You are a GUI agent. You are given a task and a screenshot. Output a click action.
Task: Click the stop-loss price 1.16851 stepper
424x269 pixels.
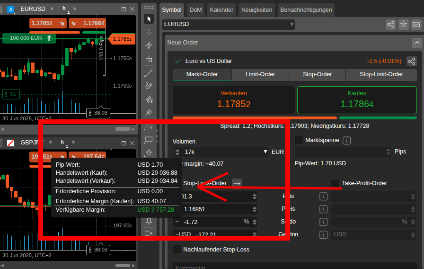254,209
